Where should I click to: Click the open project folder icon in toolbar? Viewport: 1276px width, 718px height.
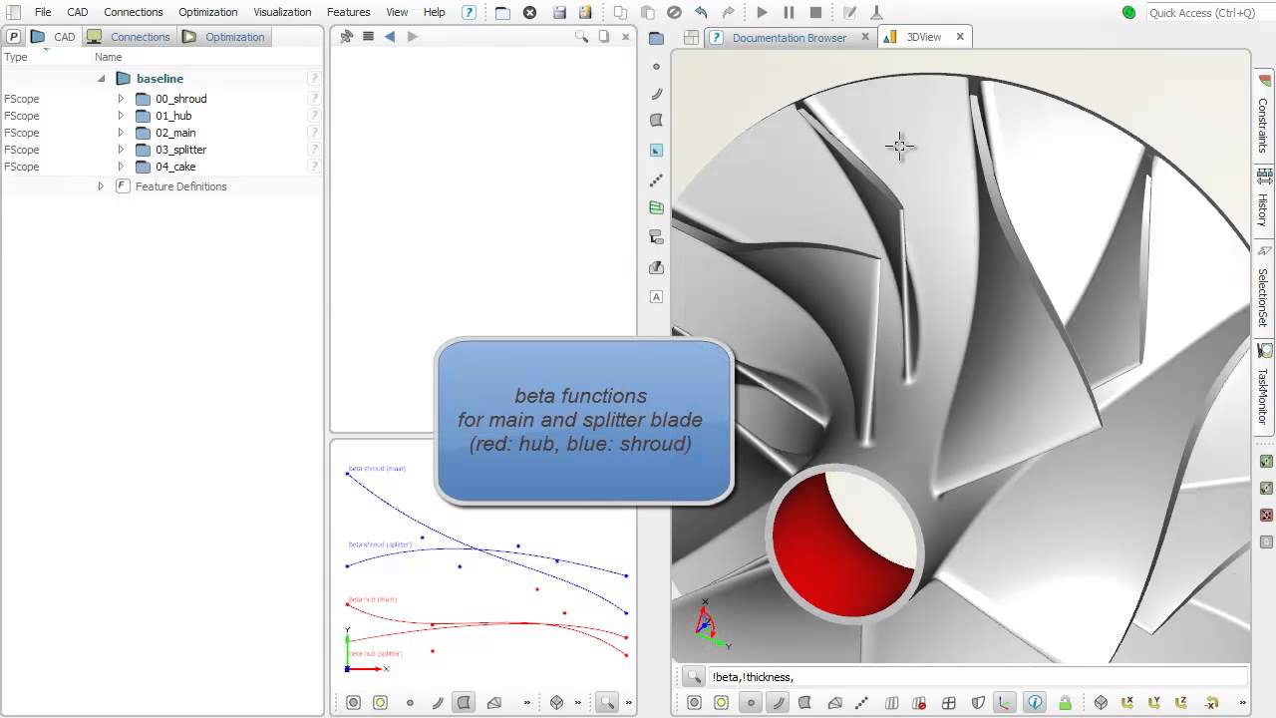tap(502, 12)
